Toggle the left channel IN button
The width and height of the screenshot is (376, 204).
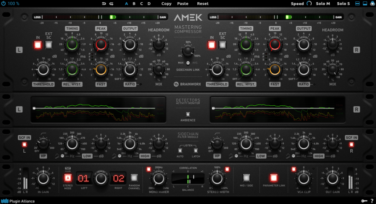[x=37, y=45]
